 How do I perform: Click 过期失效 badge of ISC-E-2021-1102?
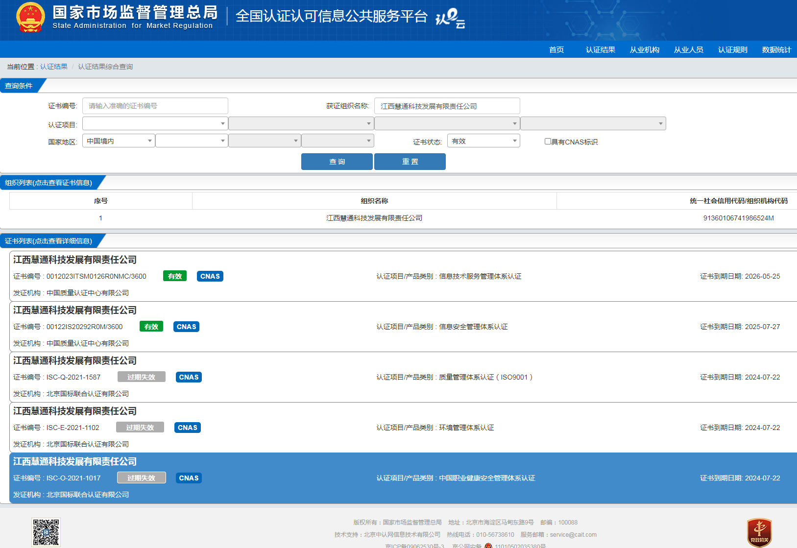[140, 428]
